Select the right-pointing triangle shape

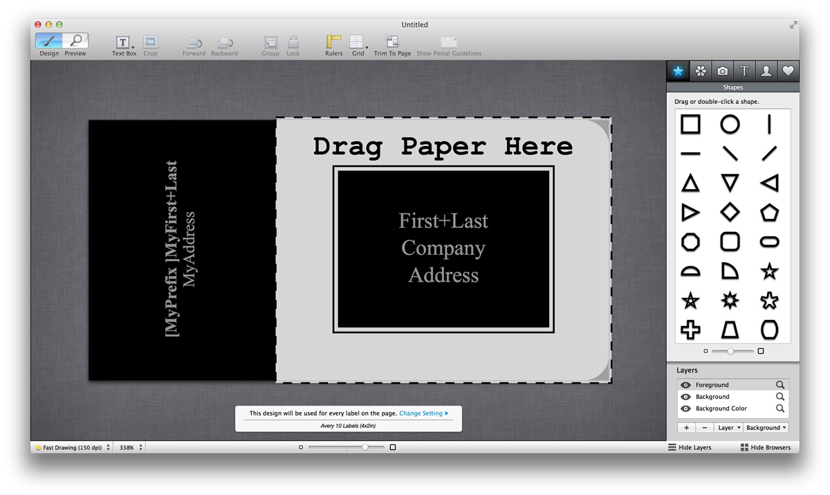pos(690,212)
